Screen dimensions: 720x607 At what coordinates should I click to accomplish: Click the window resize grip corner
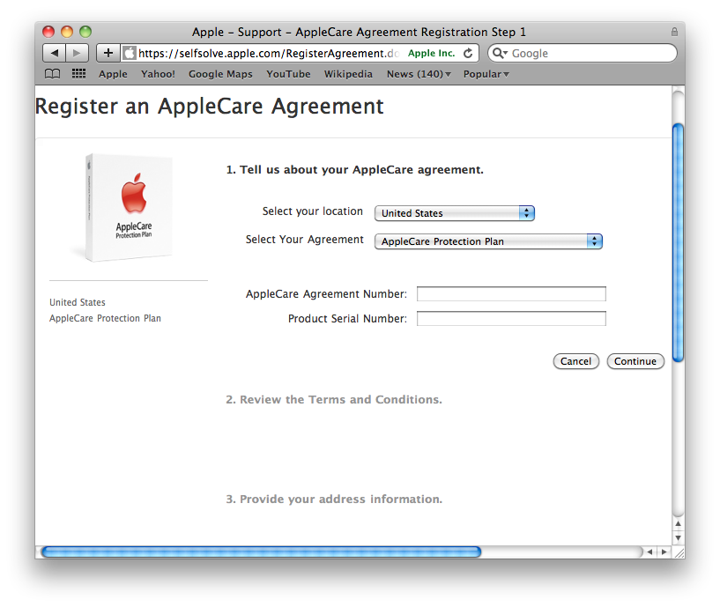[679, 552]
